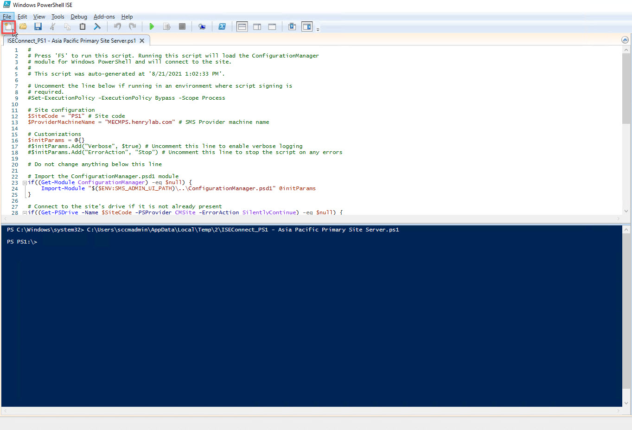Save the script using the floppy disk icon
This screenshot has width=632, height=430.
(x=38, y=27)
